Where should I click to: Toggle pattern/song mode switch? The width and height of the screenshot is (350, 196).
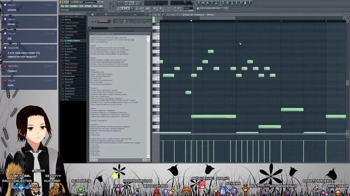[119, 8]
